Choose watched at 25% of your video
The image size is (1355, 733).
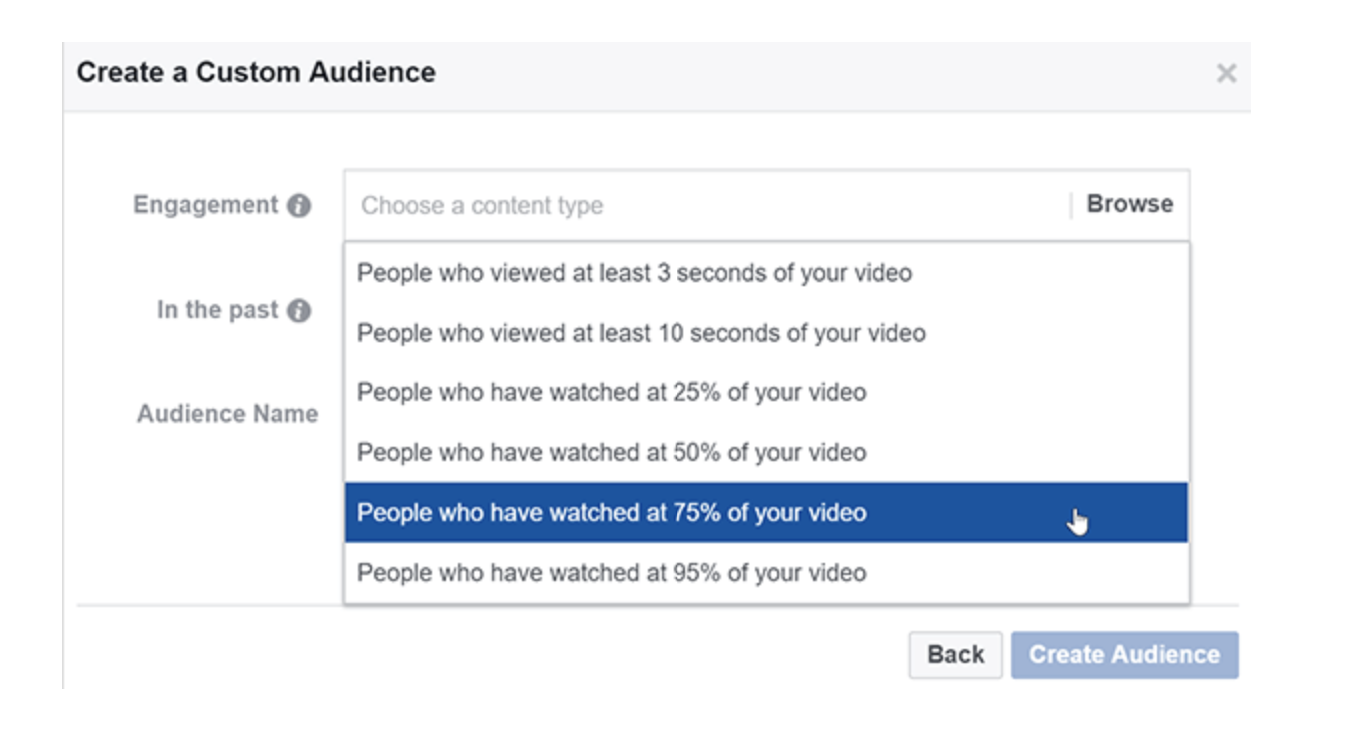(x=766, y=392)
